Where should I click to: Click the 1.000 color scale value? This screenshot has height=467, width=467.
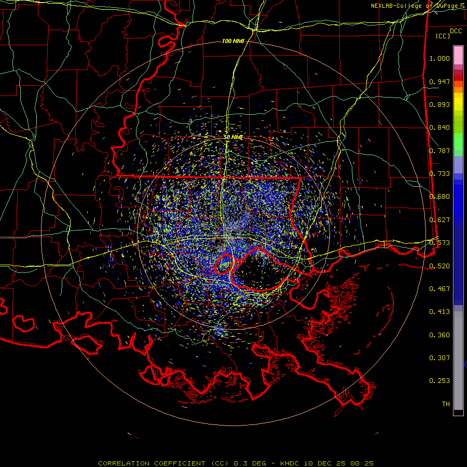point(439,58)
